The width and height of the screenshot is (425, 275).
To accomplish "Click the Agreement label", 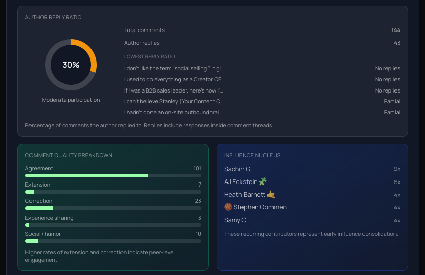I will click(39, 169).
